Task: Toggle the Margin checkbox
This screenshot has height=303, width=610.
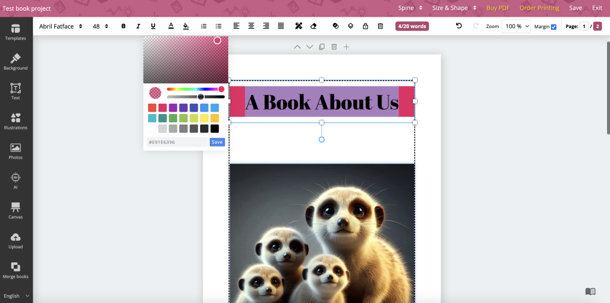Action: (x=553, y=27)
